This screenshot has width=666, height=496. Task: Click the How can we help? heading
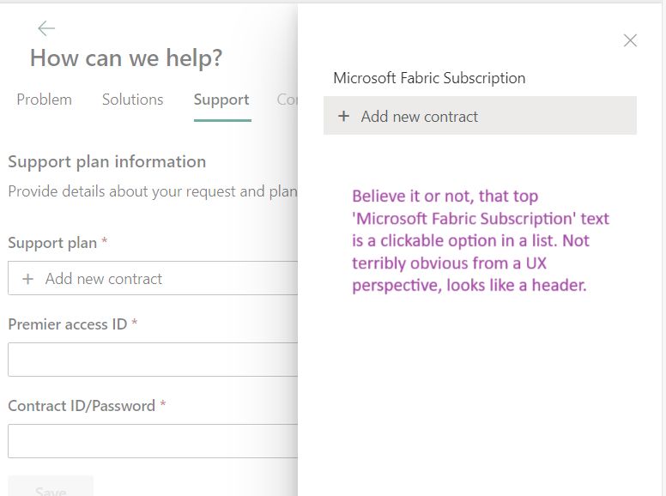[126, 57]
